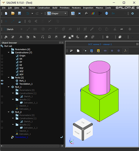Hide Translation_1 result via eye icon
139x151 pixels.
2,84
